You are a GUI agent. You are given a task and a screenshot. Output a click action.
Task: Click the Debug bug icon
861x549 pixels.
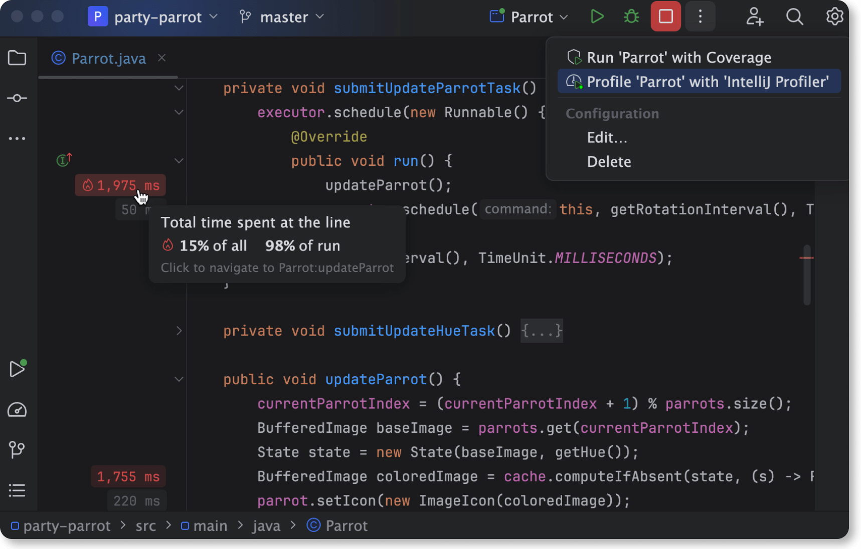pos(631,17)
